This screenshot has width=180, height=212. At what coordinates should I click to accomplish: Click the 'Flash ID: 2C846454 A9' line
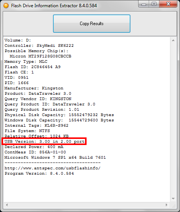click(32, 67)
